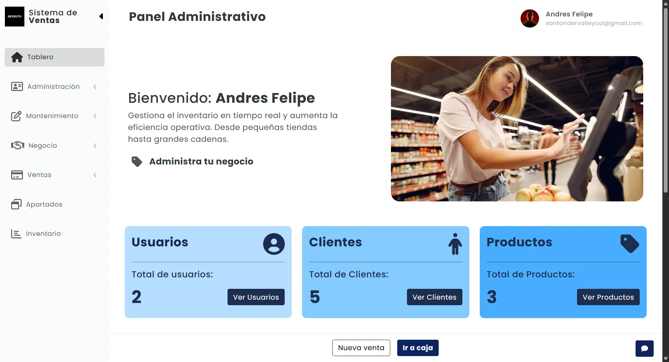The image size is (669, 362).
Task: Click the Ver Usuarios button
Action: (256, 297)
